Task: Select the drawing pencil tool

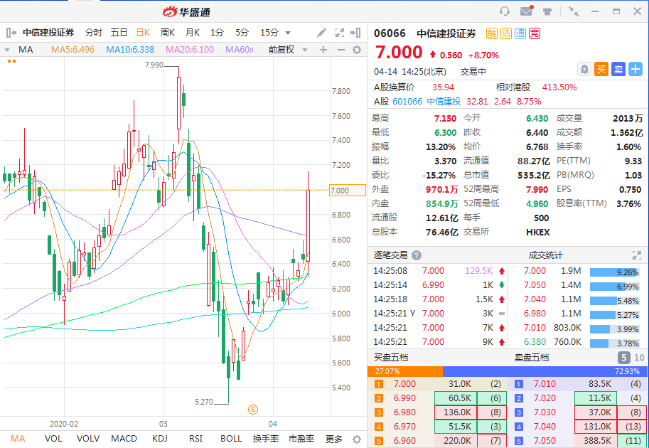Action: coord(321,33)
